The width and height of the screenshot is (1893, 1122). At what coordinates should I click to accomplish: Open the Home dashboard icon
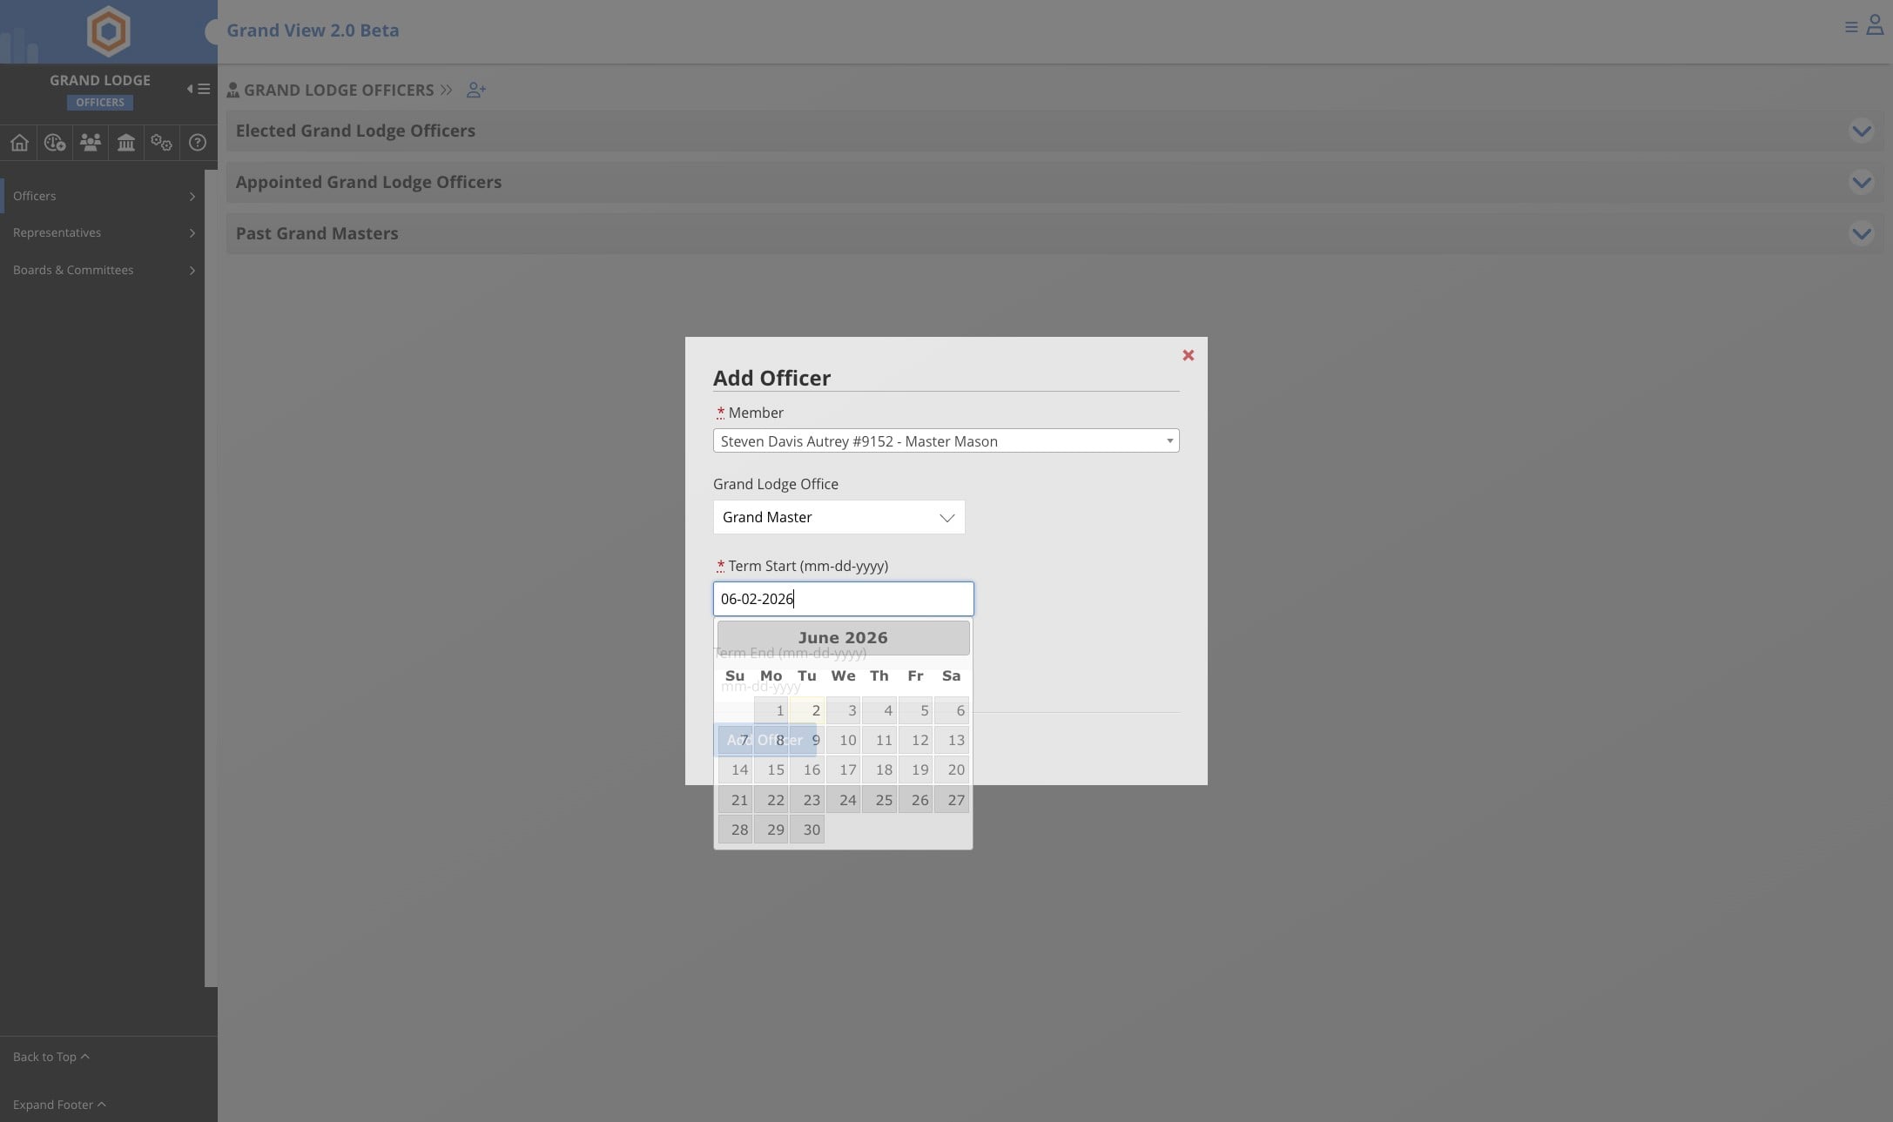(19, 143)
